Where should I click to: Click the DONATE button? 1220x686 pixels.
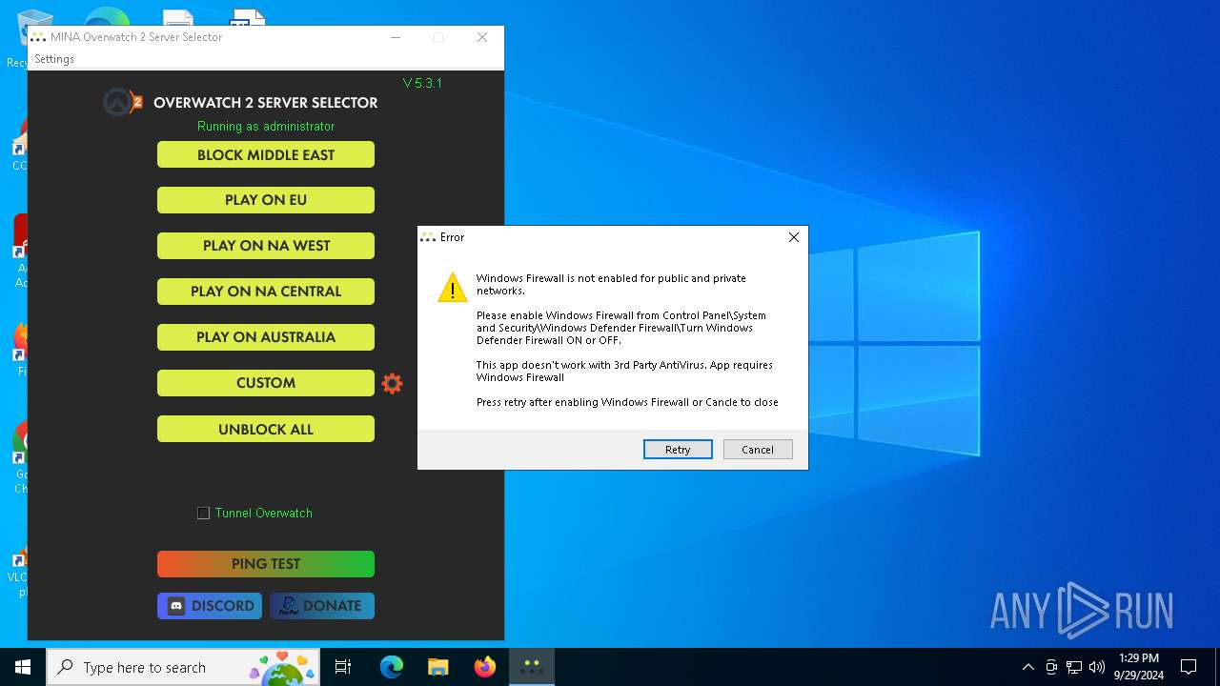click(322, 606)
